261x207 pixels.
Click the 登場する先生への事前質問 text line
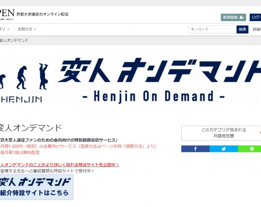[x=47, y=171]
